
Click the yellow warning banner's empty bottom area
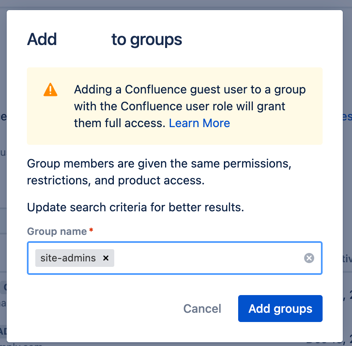click(x=175, y=138)
